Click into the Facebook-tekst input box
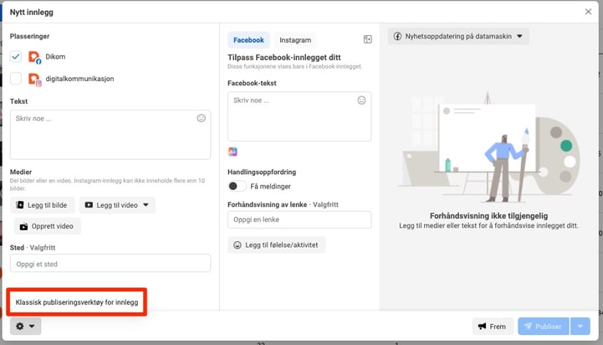Screen dimensions: 603x345 [299, 116]
